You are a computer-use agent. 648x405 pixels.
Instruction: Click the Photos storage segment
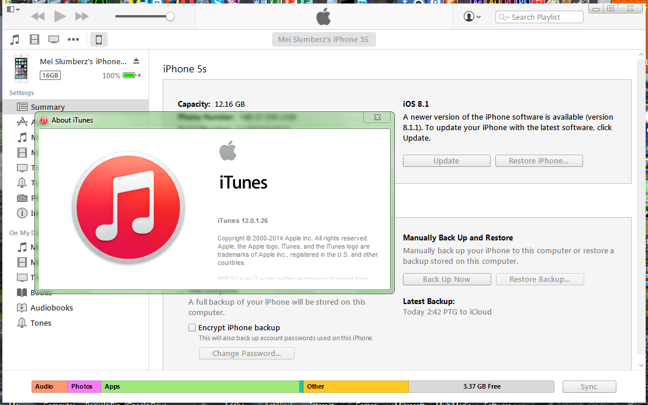click(x=84, y=386)
